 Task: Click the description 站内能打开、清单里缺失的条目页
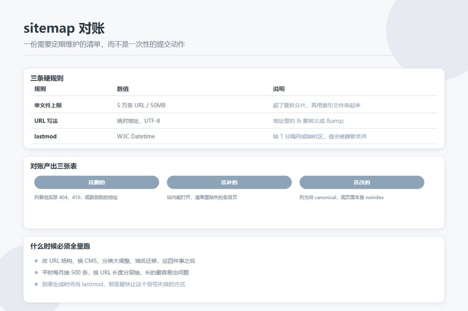[x=202, y=197]
